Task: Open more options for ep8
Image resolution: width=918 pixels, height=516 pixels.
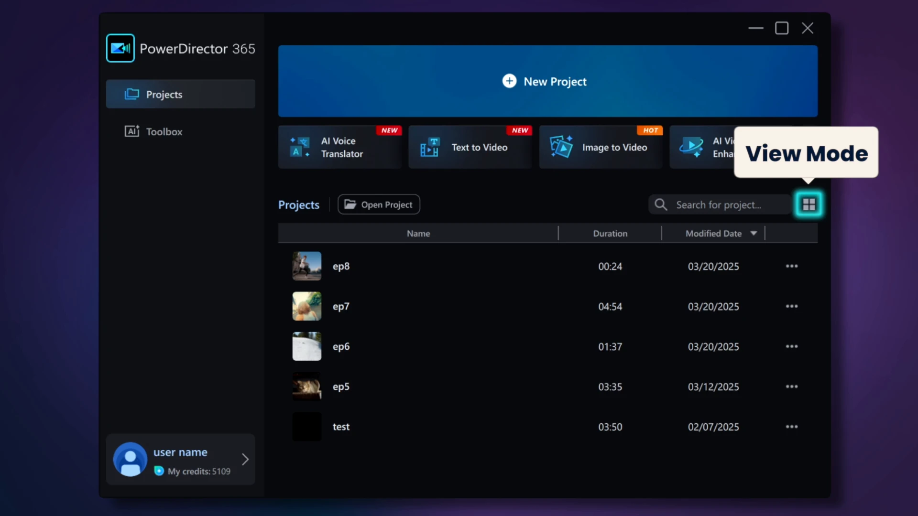Action: (x=792, y=266)
